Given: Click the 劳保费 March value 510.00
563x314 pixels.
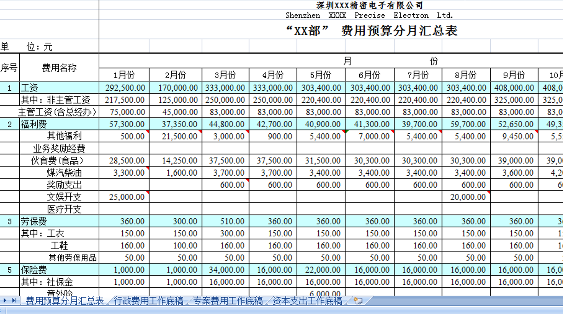Looking at the screenshot, I should pos(223,221).
